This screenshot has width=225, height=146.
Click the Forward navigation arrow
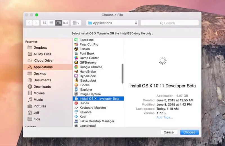pyautogui.click(x=36, y=23)
